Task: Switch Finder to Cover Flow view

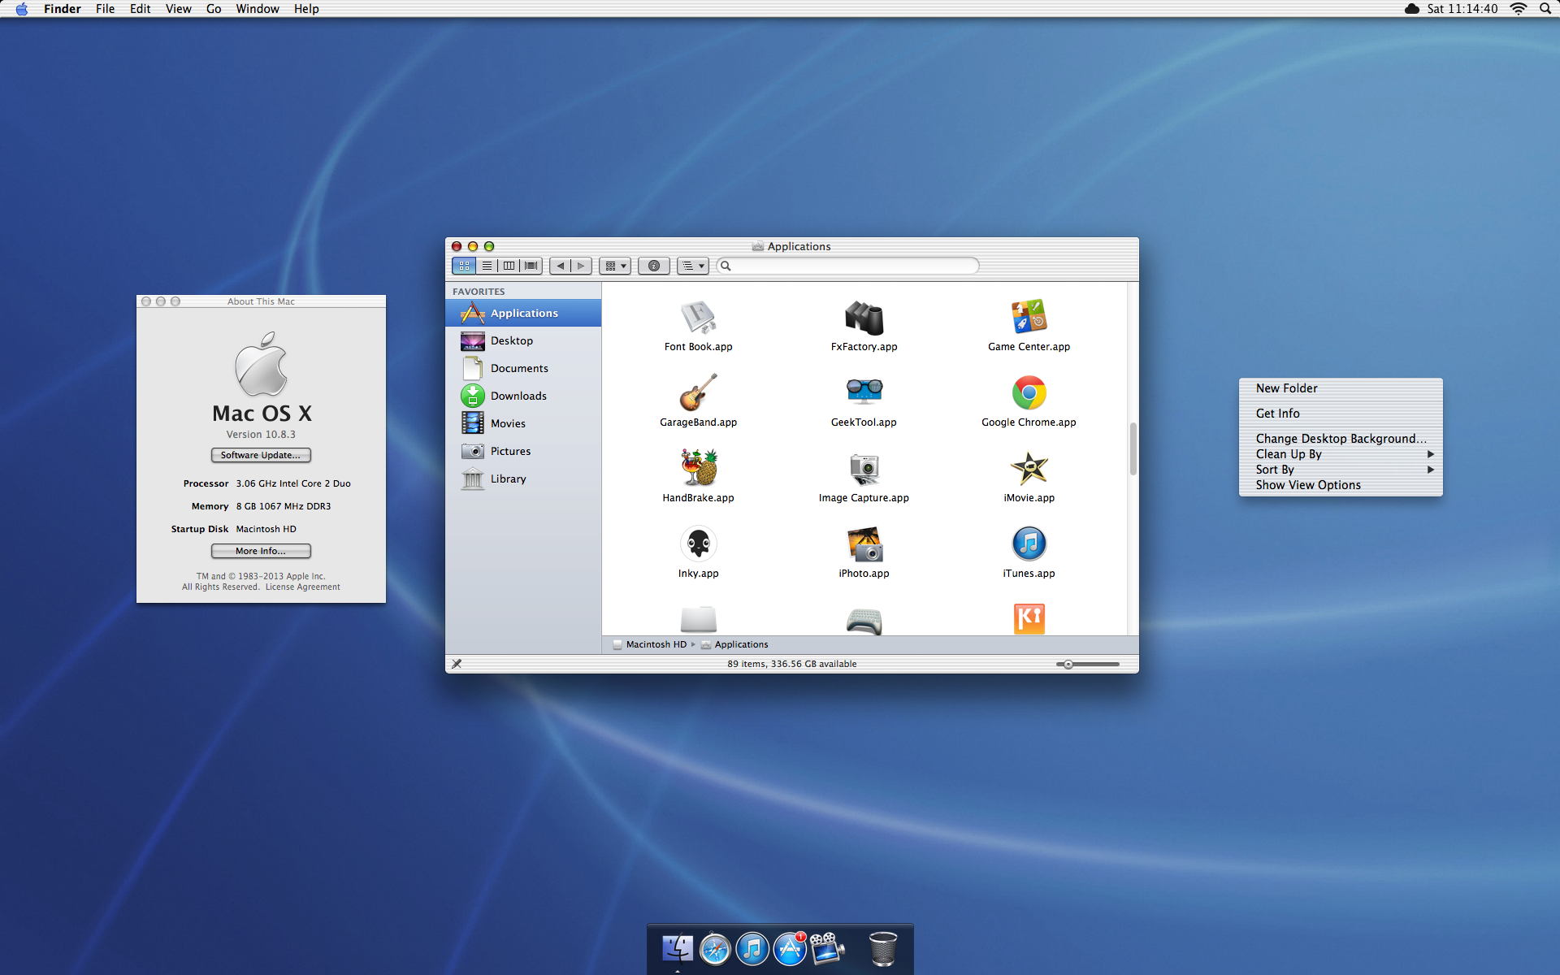Action: [531, 266]
